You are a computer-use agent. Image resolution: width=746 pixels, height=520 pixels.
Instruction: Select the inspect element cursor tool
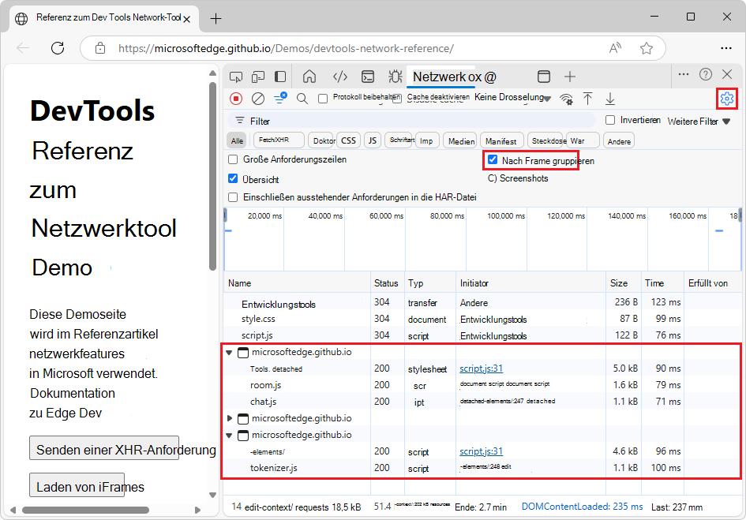pos(236,77)
